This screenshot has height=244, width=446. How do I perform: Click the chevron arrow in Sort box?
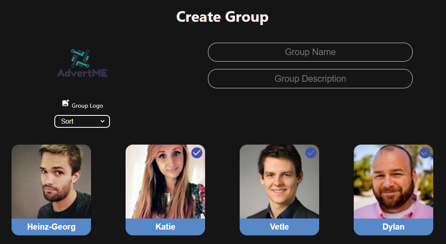[103, 122]
